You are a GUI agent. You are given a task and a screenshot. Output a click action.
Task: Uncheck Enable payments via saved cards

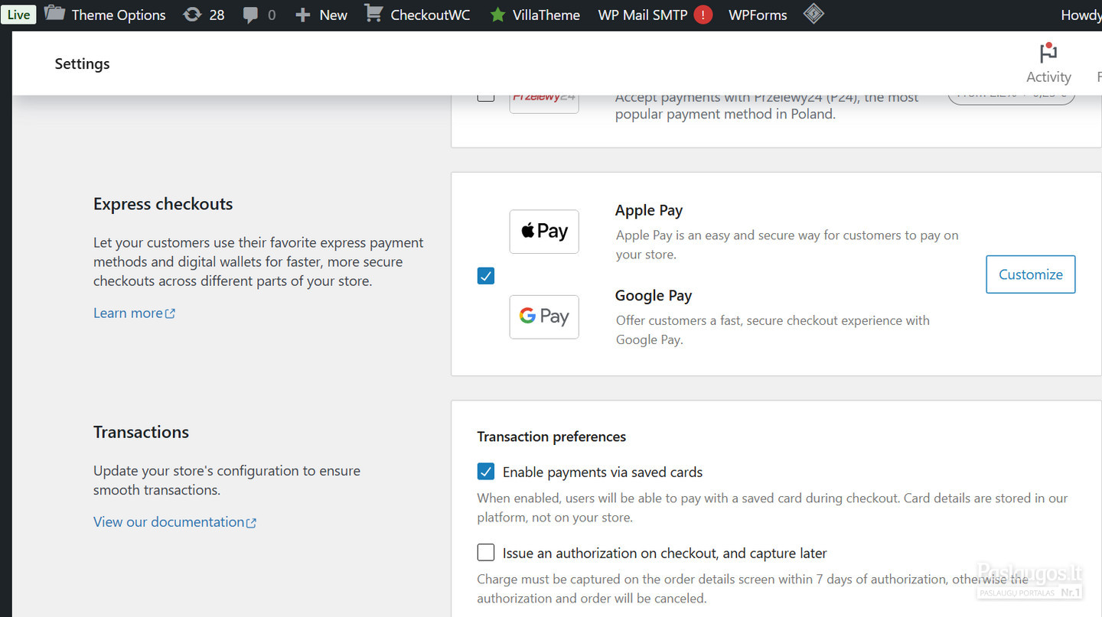(486, 472)
